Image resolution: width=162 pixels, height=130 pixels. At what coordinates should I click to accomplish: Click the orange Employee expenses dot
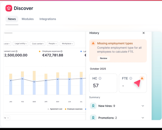point(40,51)
